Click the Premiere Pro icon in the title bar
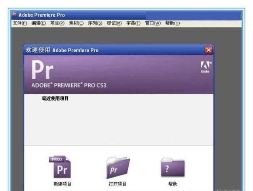 point(14,14)
